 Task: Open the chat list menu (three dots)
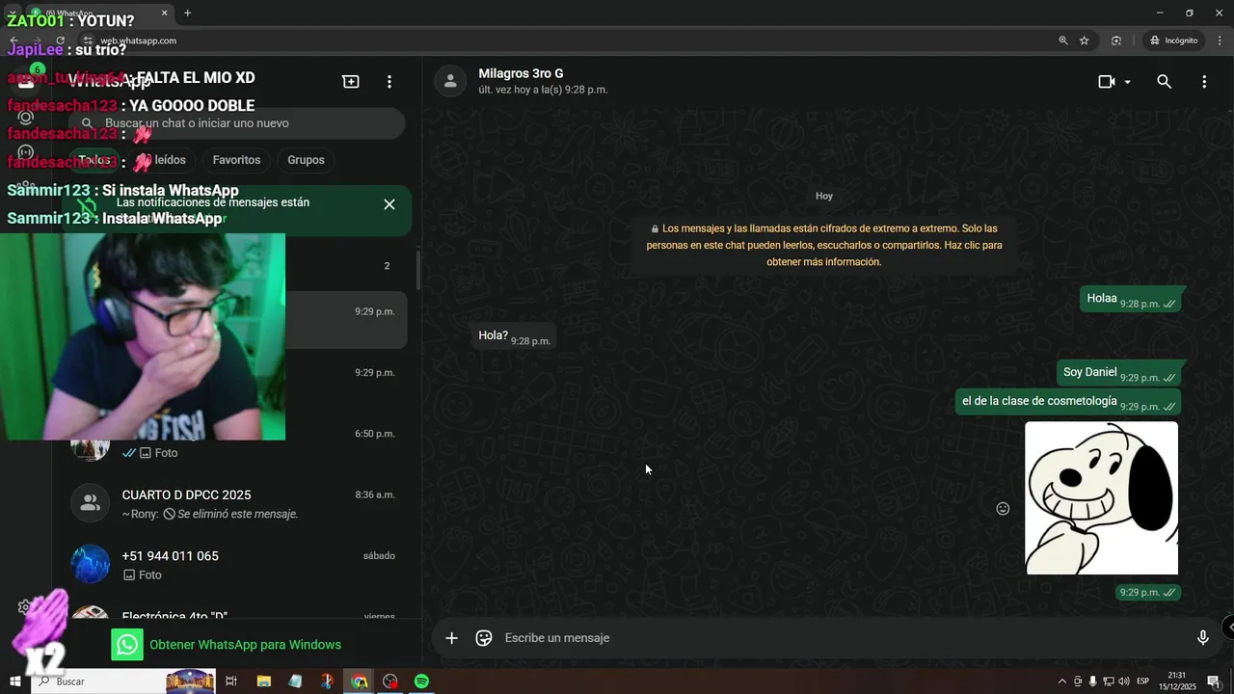(389, 82)
